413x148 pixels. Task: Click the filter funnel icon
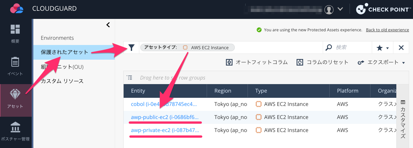(x=131, y=48)
